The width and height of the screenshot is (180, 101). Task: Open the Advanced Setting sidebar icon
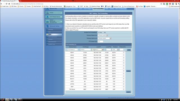click(x=48, y=26)
